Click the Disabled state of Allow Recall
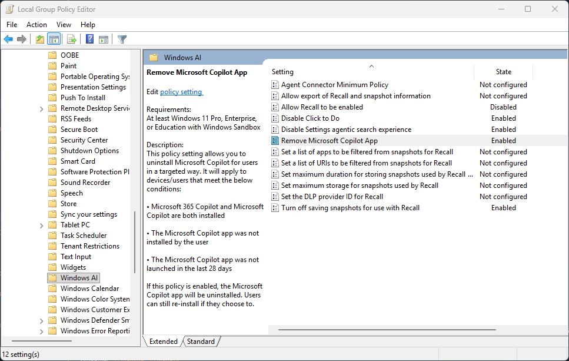569x361 pixels. click(503, 107)
